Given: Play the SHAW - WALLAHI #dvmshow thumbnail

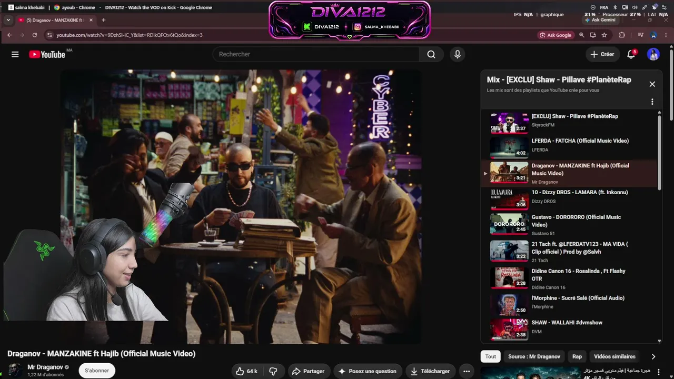Looking at the screenshot, I should (x=509, y=329).
